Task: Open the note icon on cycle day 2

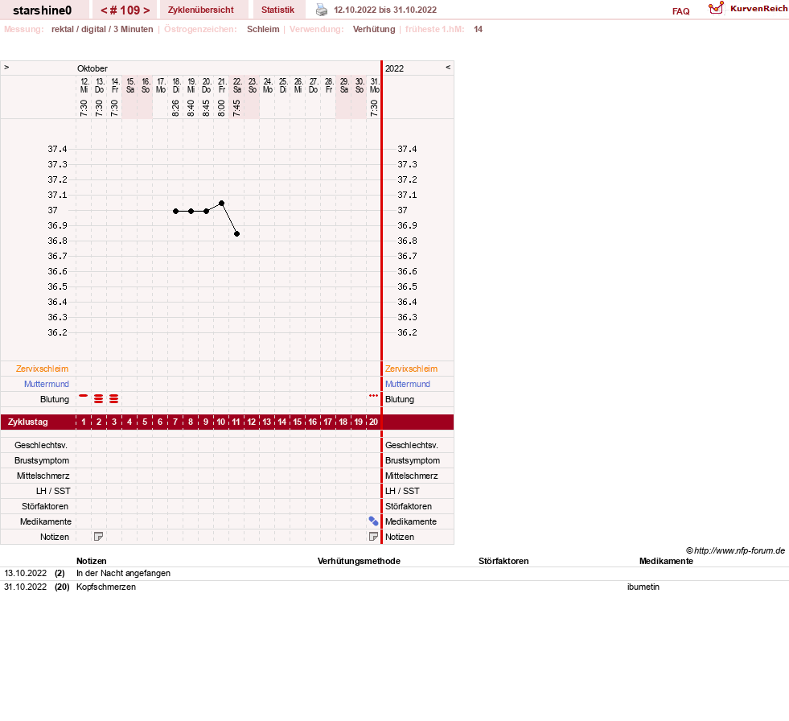Action: (99, 537)
